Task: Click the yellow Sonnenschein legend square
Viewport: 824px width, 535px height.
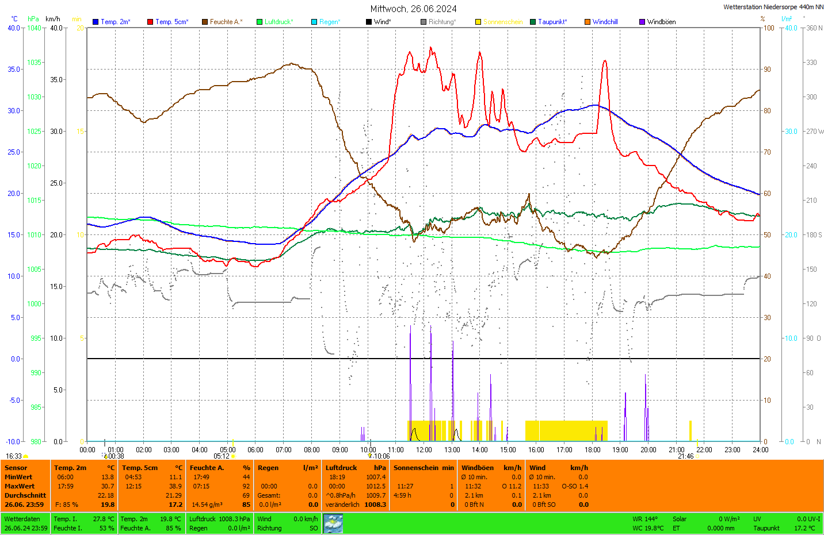Action: point(478,22)
